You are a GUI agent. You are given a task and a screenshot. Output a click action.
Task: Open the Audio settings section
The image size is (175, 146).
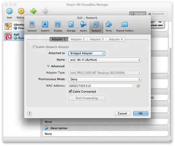point(83,26)
